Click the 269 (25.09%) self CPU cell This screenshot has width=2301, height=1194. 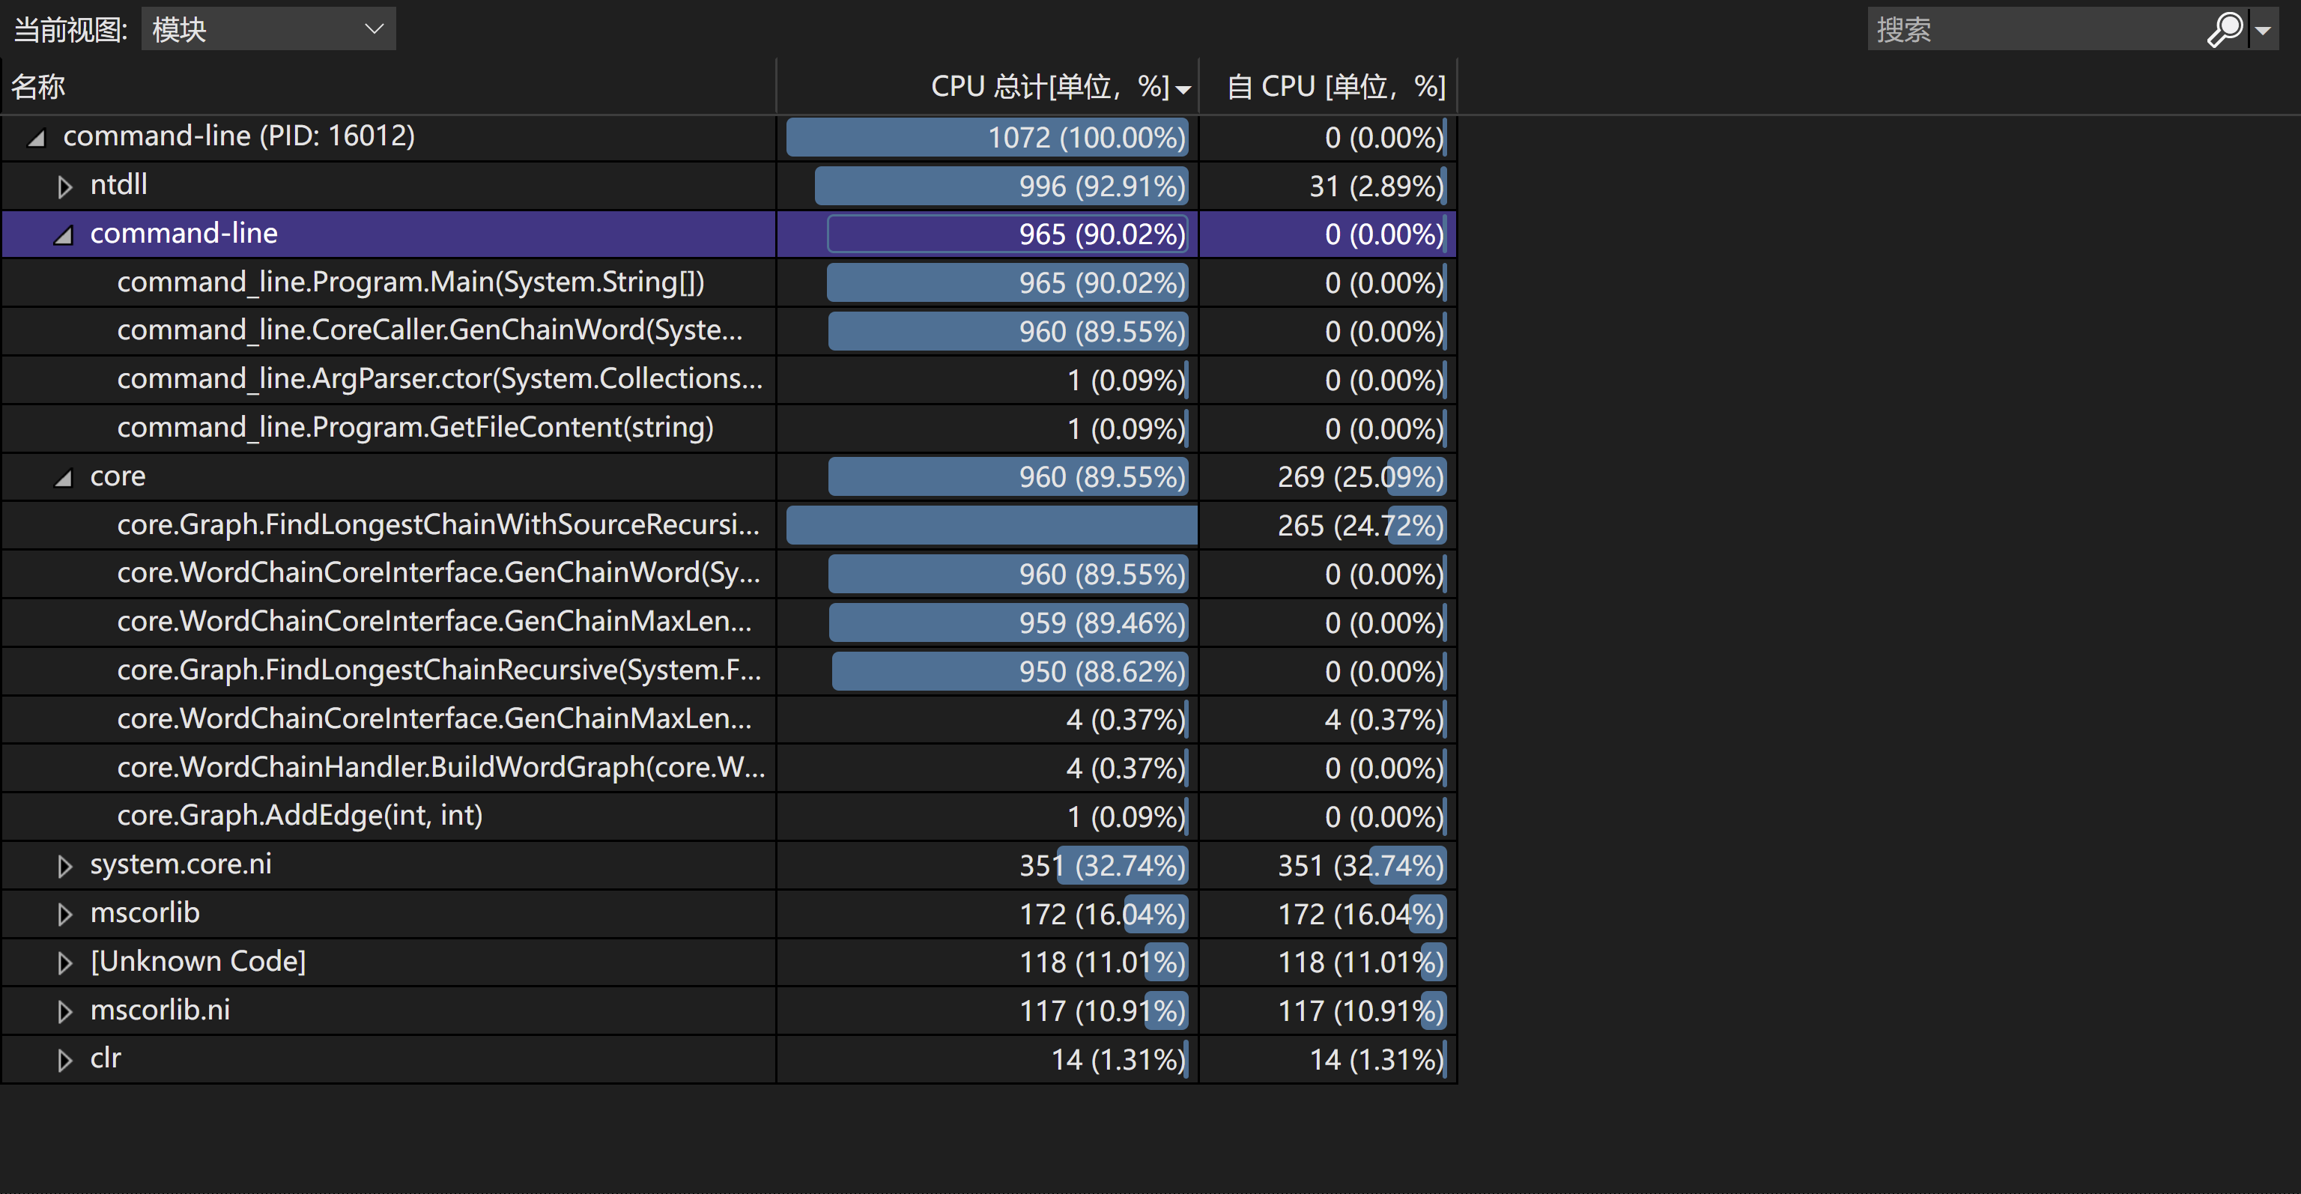[1327, 477]
